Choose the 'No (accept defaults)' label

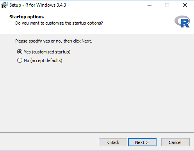(43, 60)
